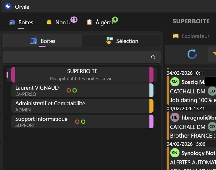Screen dimensions: 216x170
Task: Click the CD badge beside the first CATCHALL DM
Action: [x=212, y=91]
